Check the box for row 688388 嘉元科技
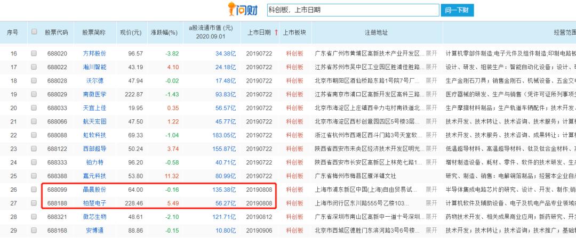 [34, 176]
